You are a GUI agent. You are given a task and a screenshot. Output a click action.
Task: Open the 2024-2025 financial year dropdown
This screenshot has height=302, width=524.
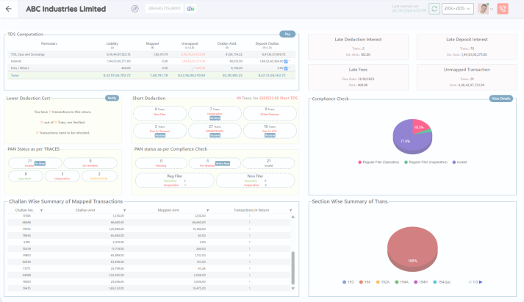(x=456, y=9)
